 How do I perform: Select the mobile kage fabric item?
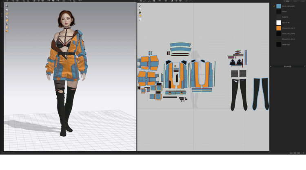click(286, 44)
